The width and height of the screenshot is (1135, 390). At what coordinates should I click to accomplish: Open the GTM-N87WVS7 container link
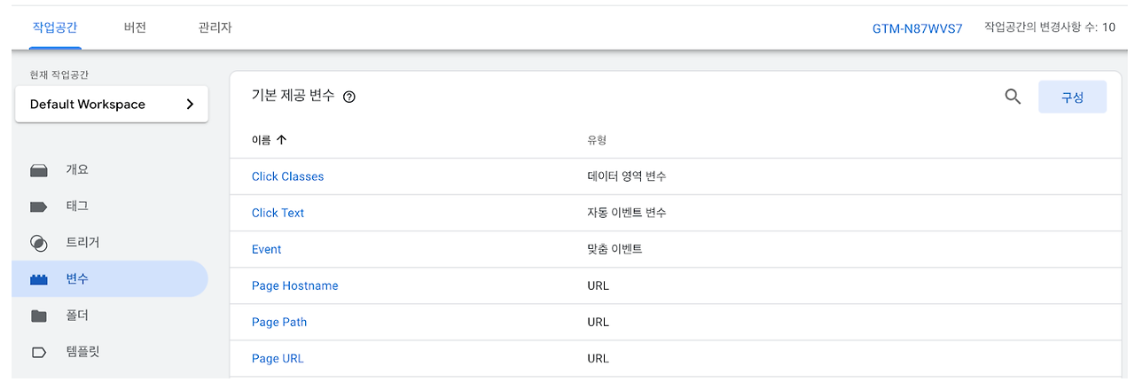point(917,28)
